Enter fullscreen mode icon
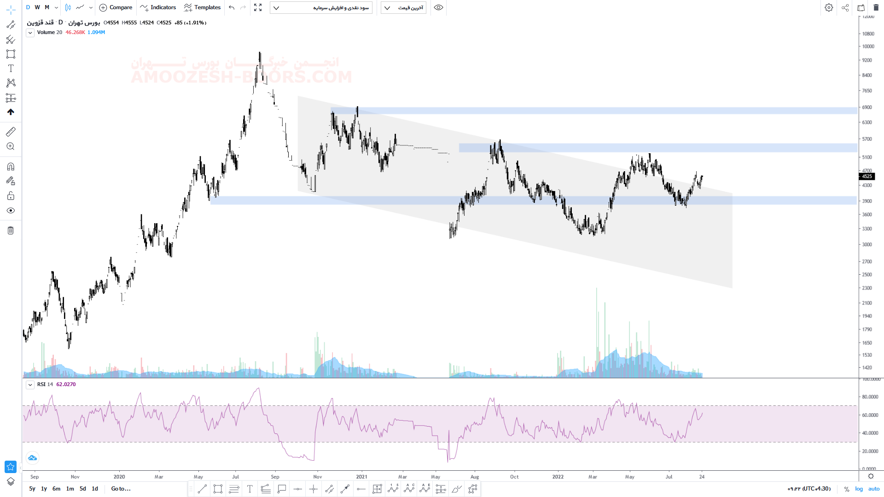Viewport: 884px width, 497px height. [258, 7]
